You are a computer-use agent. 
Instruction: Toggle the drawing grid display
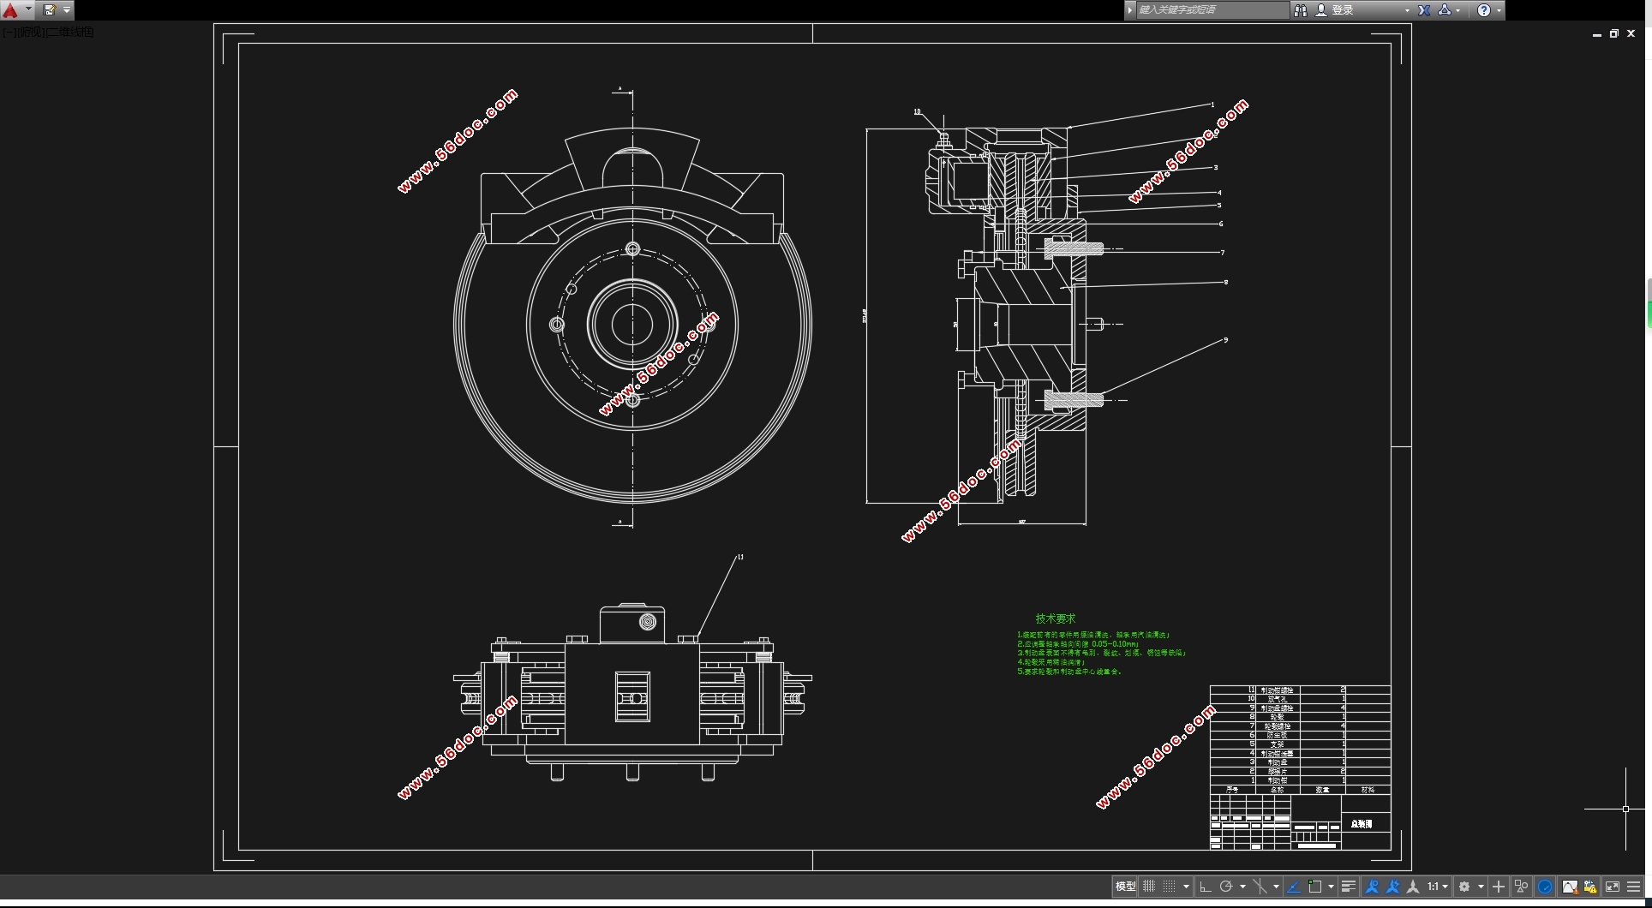click(x=1149, y=887)
